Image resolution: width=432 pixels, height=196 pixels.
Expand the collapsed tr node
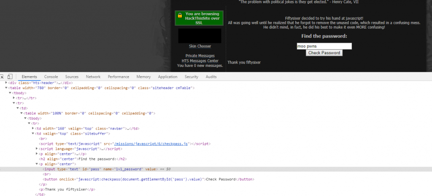(14, 98)
